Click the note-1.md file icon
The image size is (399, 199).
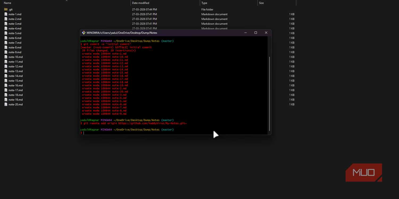(x=6, y=14)
